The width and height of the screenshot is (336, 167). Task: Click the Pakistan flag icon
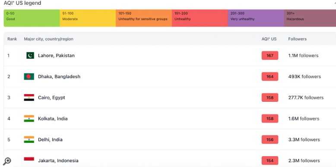(x=30, y=56)
